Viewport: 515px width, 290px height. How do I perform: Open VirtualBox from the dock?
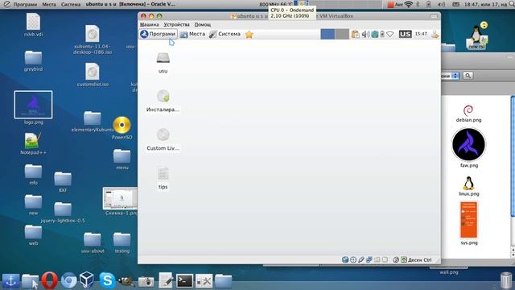coord(87,280)
